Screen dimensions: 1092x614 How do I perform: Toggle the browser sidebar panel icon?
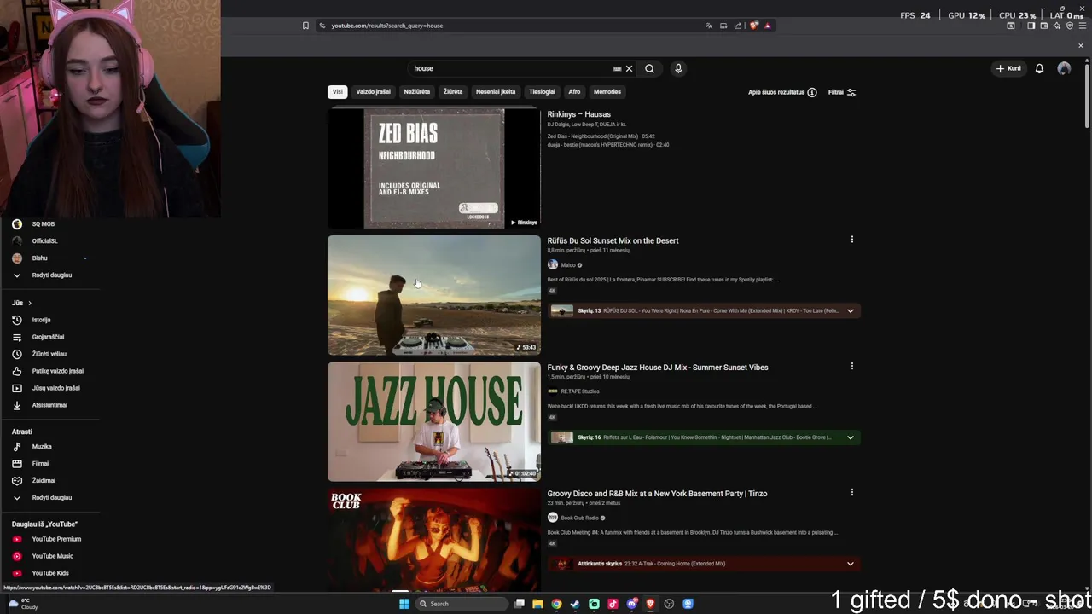click(1031, 26)
